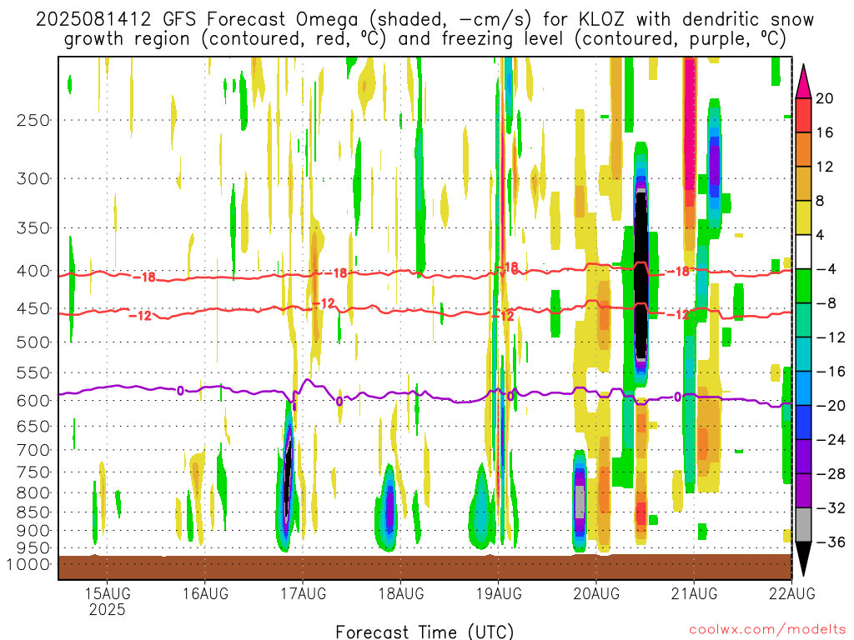Select the 20AUG date label on time axis
This screenshot has height=640, width=854.
click(596, 593)
